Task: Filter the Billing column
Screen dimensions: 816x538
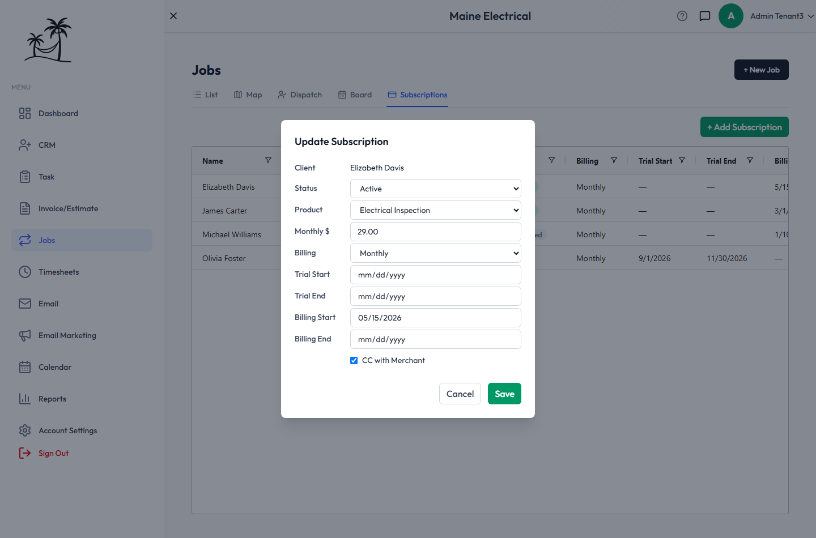Action: (614, 160)
